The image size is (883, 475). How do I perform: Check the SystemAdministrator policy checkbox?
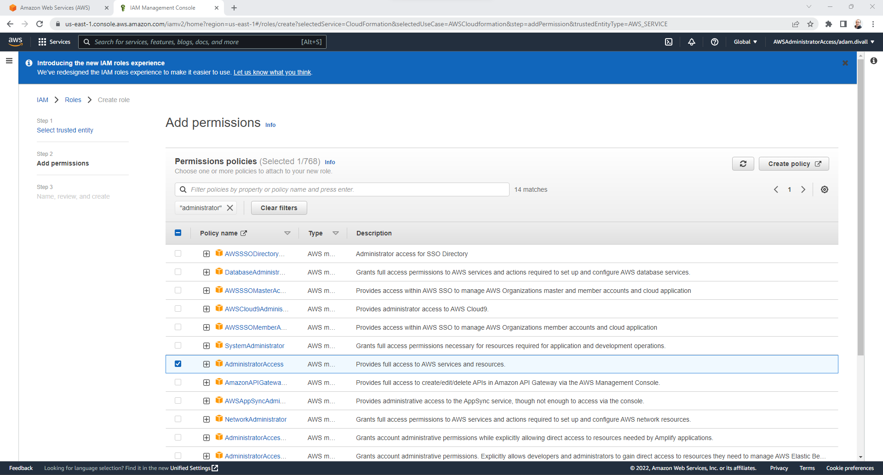[x=178, y=345]
